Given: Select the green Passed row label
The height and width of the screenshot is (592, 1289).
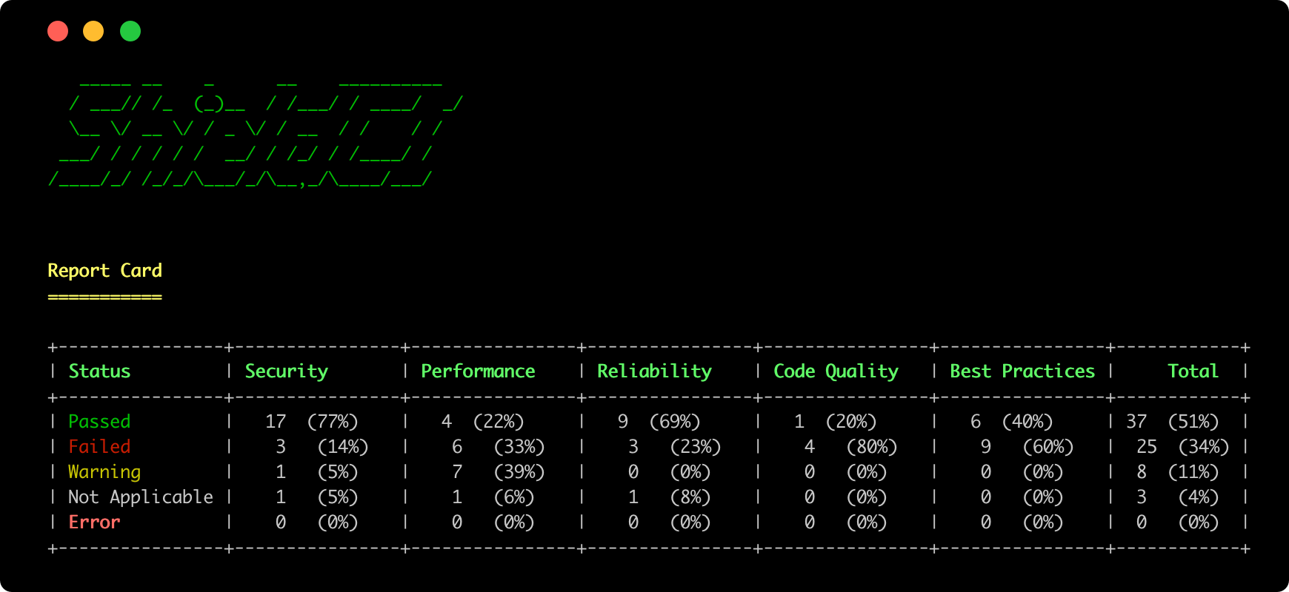Looking at the screenshot, I should tap(99, 422).
